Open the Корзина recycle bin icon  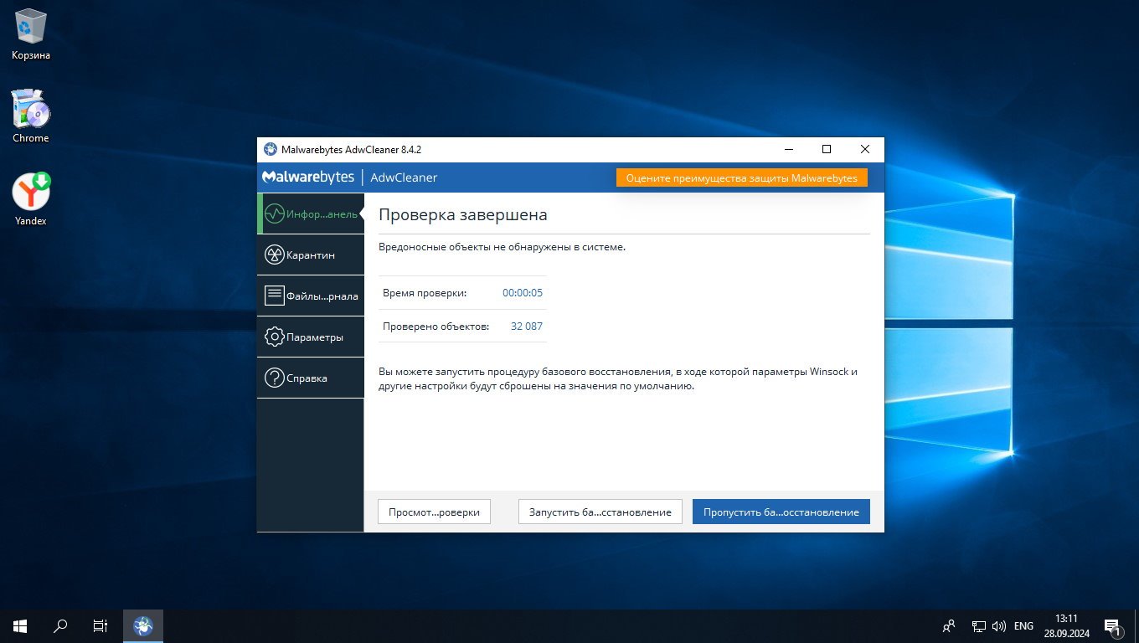point(31,28)
